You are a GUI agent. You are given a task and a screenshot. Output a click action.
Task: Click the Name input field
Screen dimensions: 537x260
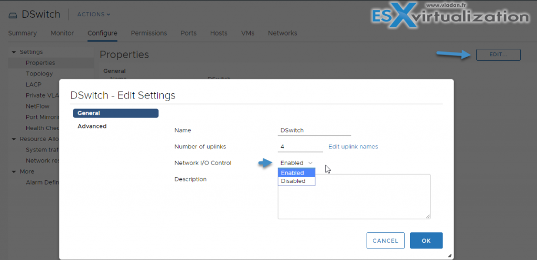coord(314,131)
